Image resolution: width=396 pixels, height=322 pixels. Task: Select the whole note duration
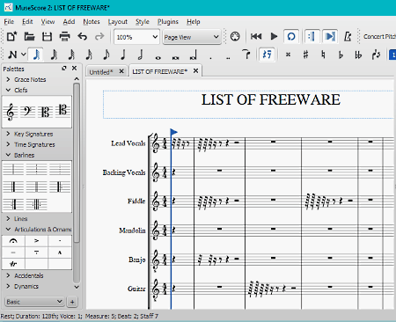click(x=158, y=57)
